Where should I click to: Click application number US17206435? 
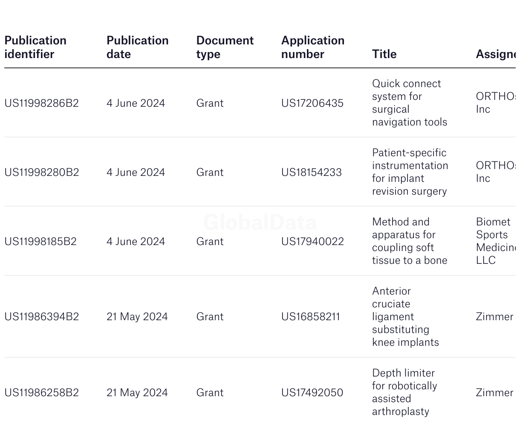(x=312, y=103)
